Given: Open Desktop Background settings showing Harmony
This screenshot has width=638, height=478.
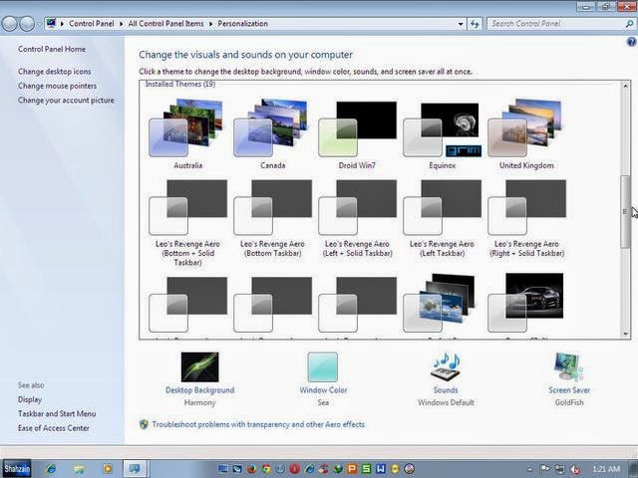Looking at the screenshot, I should pos(199,367).
